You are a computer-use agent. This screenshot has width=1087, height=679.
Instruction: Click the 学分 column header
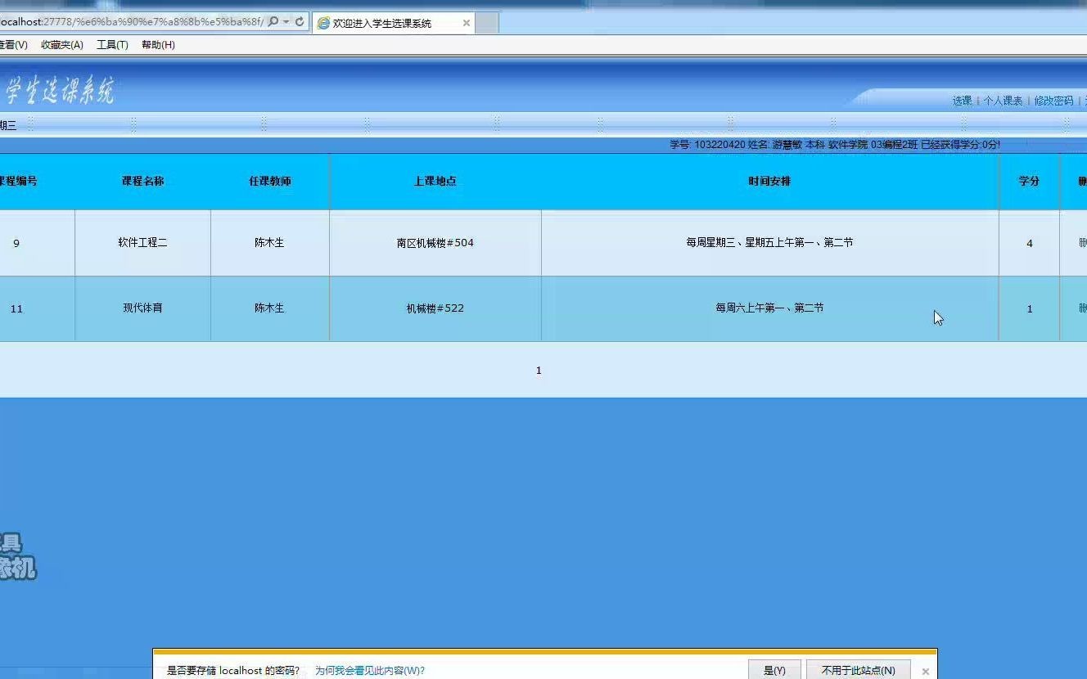click(x=1029, y=181)
